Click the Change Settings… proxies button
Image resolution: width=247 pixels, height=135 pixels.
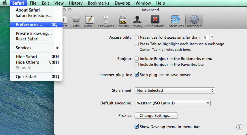[x=156, y=115]
